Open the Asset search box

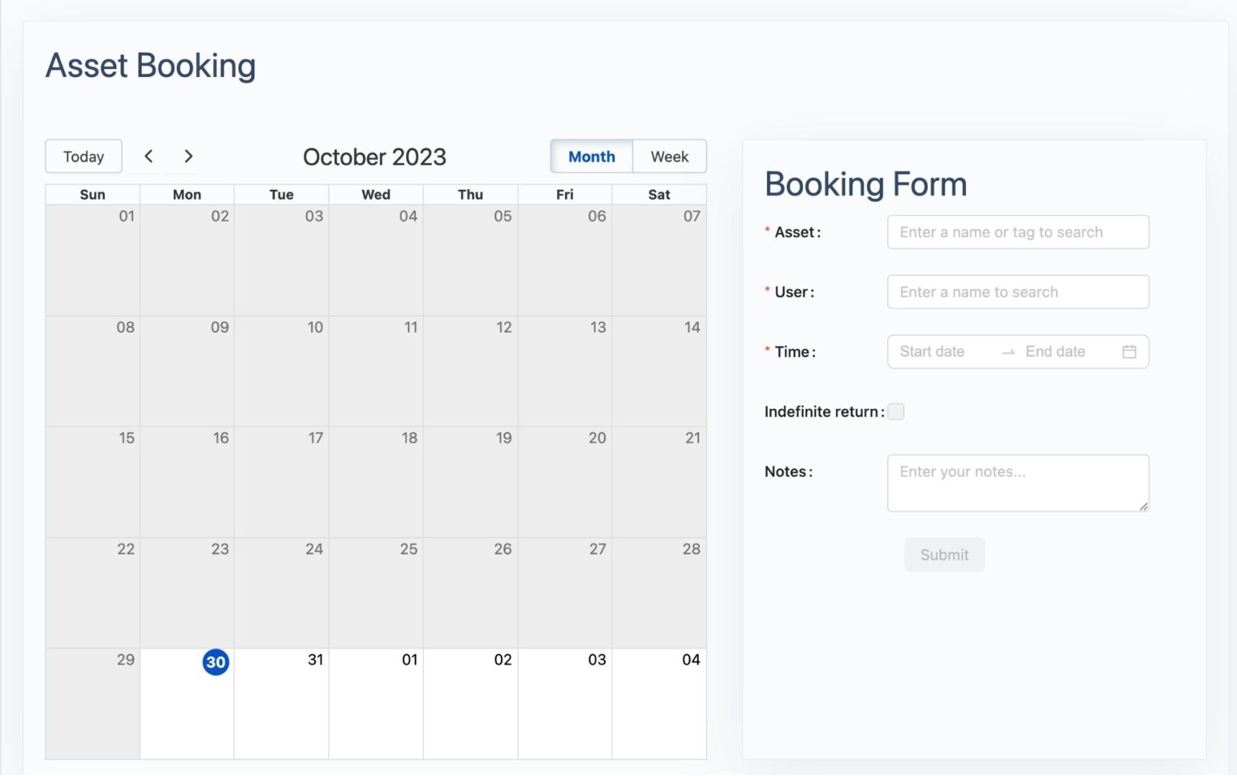coord(1018,232)
